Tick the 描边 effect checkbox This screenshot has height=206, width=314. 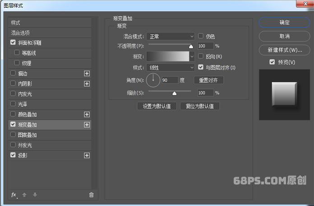[13, 73]
